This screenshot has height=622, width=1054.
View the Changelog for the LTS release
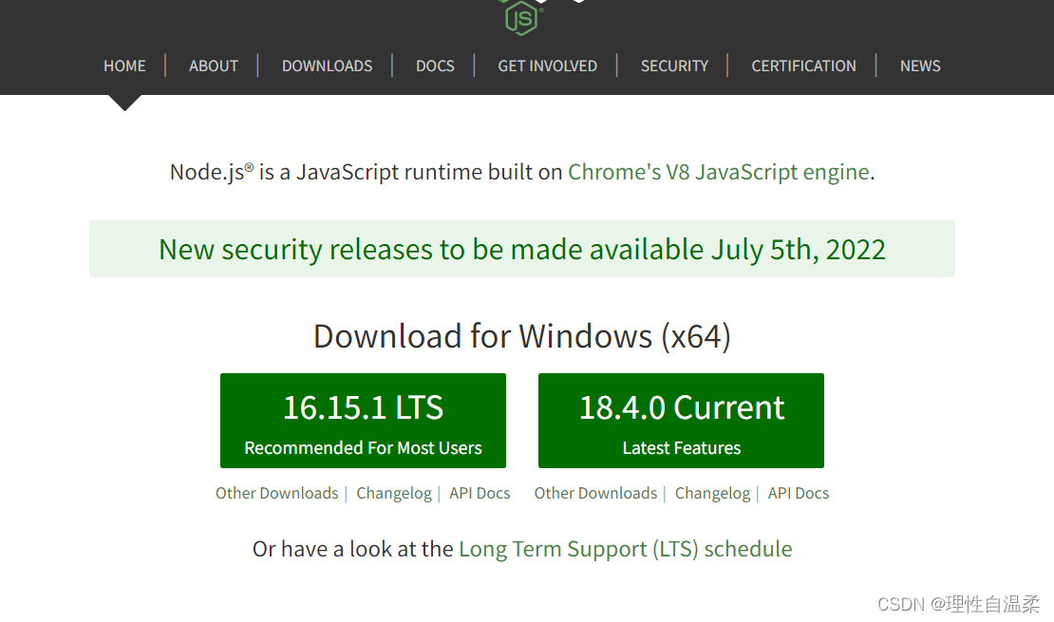[x=394, y=493]
